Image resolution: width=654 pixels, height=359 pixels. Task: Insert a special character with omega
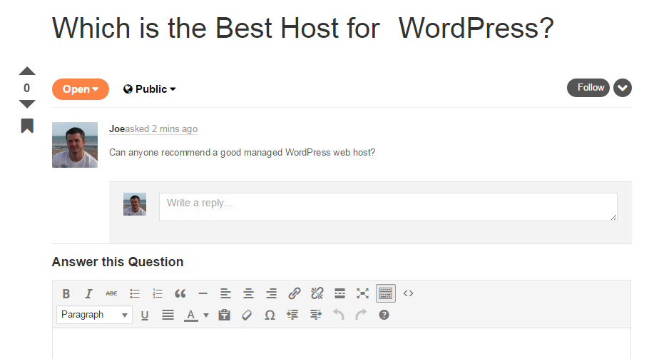pyautogui.click(x=270, y=315)
